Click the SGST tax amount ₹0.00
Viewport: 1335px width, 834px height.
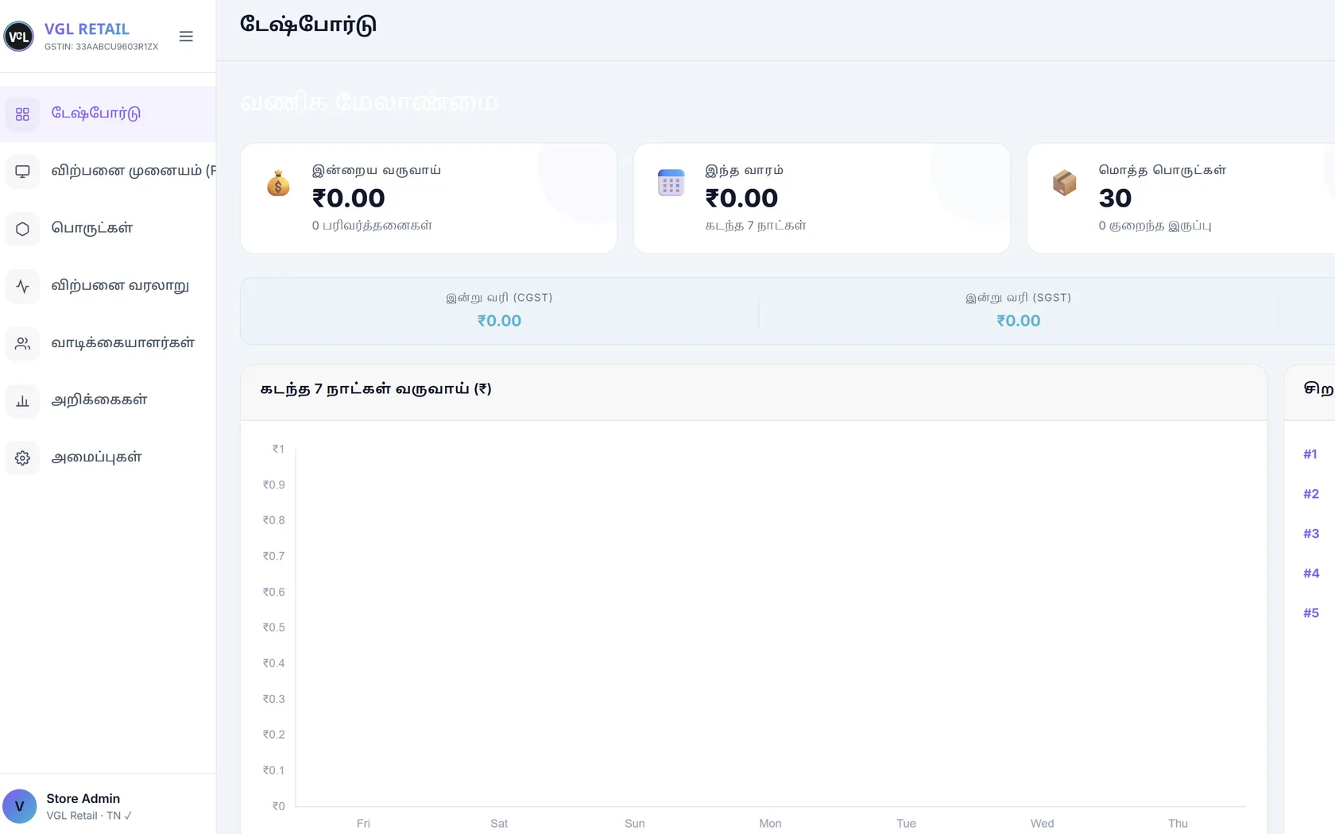point(1019,321)
